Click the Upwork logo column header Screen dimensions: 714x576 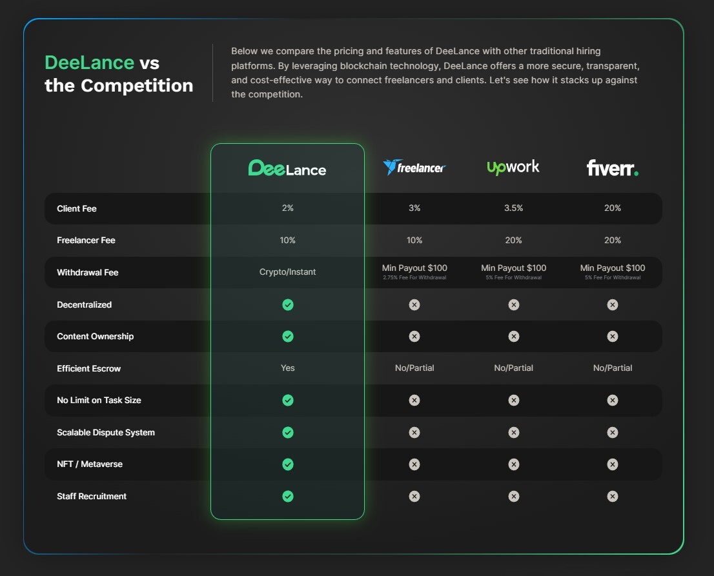[513, 168]
